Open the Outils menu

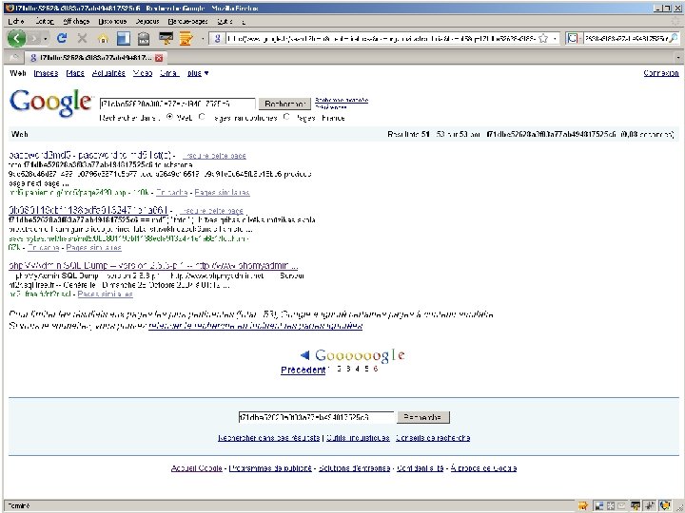pos(225,21)
